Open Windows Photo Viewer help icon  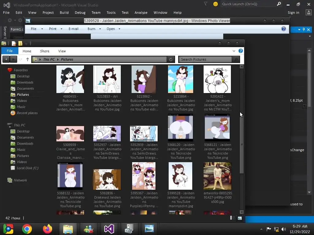coord(284,29)
